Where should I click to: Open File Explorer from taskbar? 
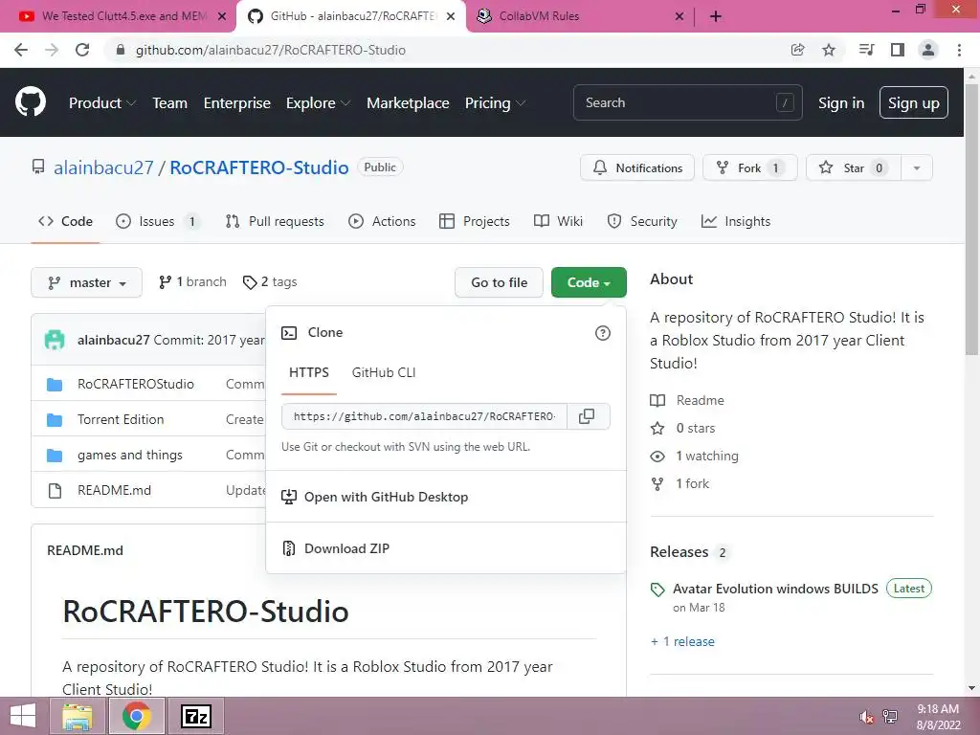(x=78, y=716)
